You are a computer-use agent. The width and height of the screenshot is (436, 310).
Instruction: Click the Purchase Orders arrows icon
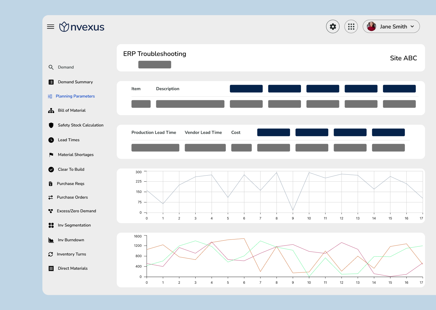[x=51, y=197]
